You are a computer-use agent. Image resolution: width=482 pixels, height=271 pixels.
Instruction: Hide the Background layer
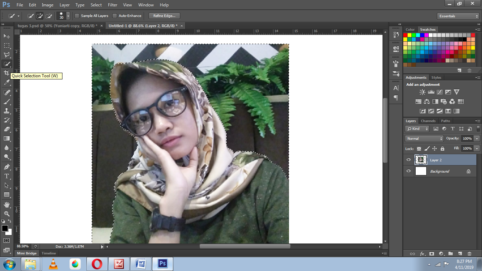pos(408,171)
